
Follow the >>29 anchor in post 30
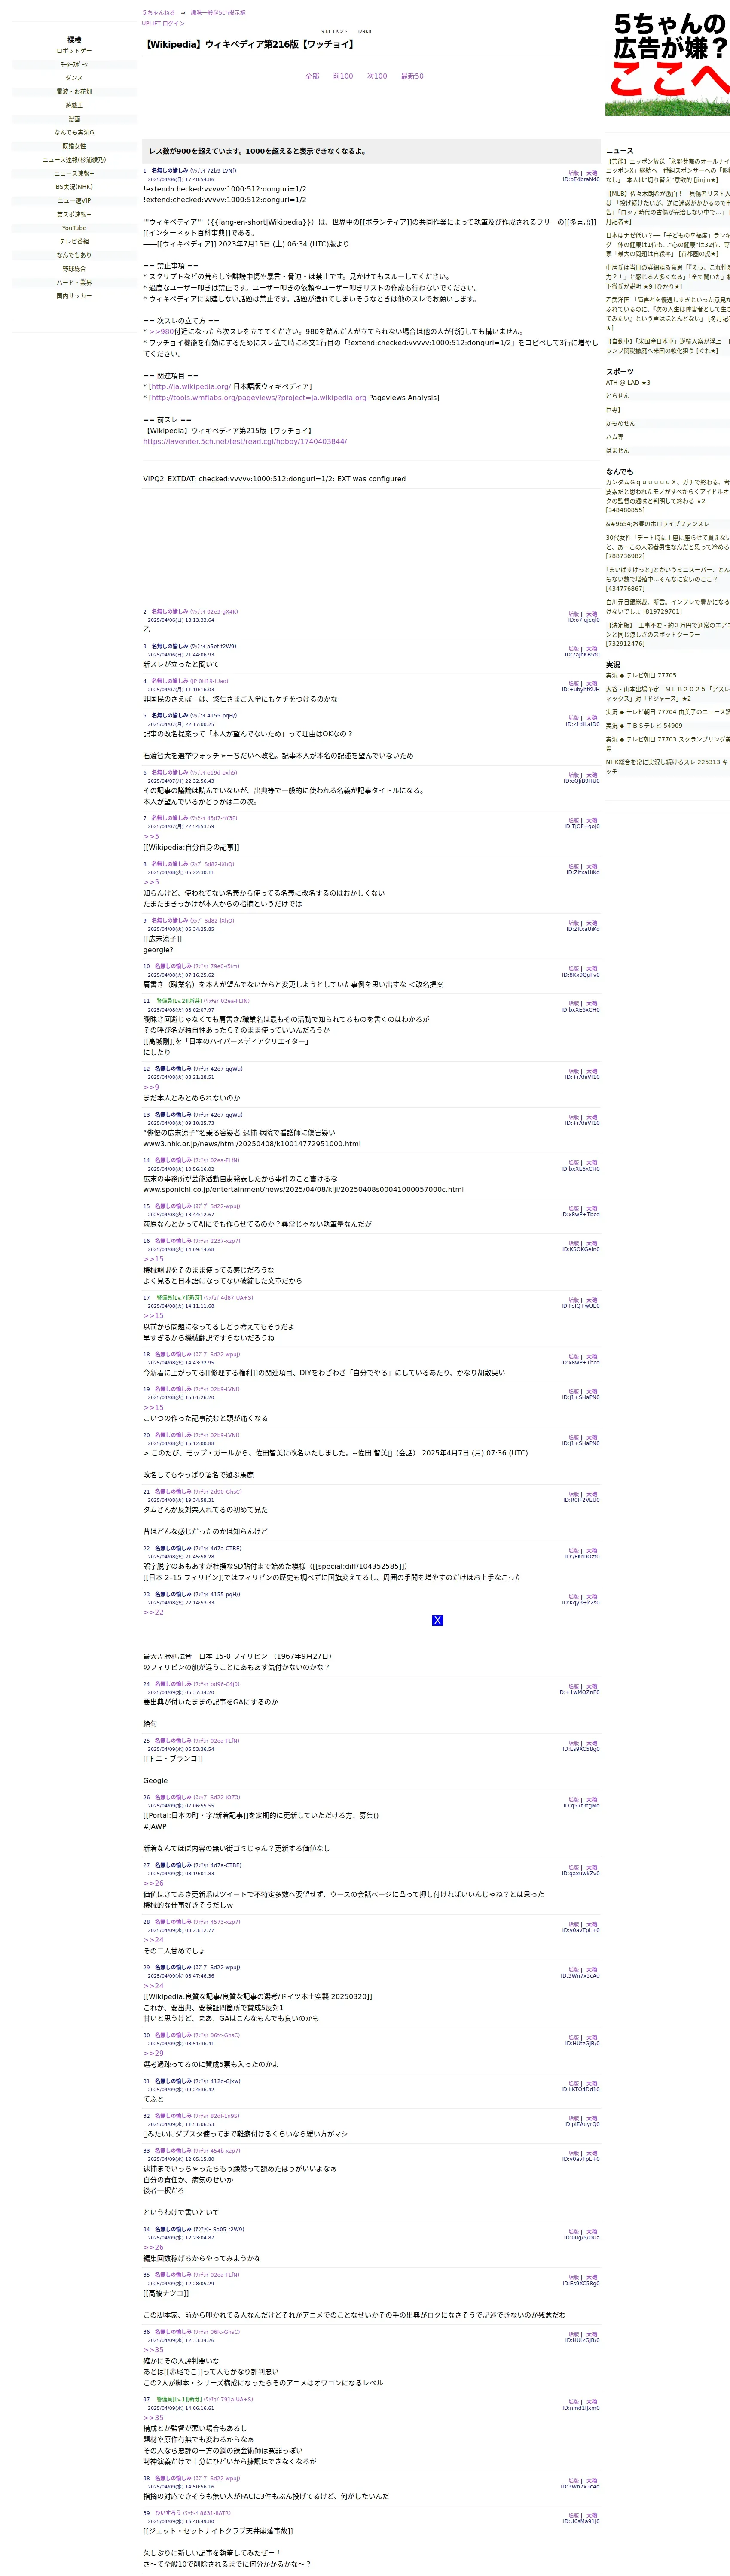pos(153,2053)
